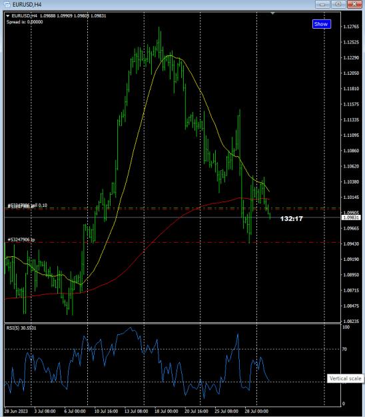The image size is (365, 417).
Task: Click the 1.08235 price scale value
Action: point(351,322)
